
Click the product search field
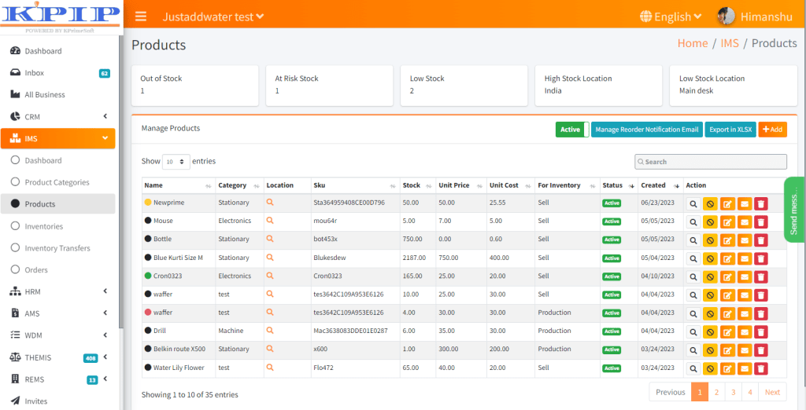(x=711, y=162)
